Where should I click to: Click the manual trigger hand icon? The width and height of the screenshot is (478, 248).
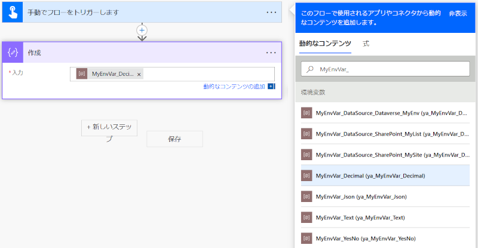pyautogui.click(x=12, y=12)
